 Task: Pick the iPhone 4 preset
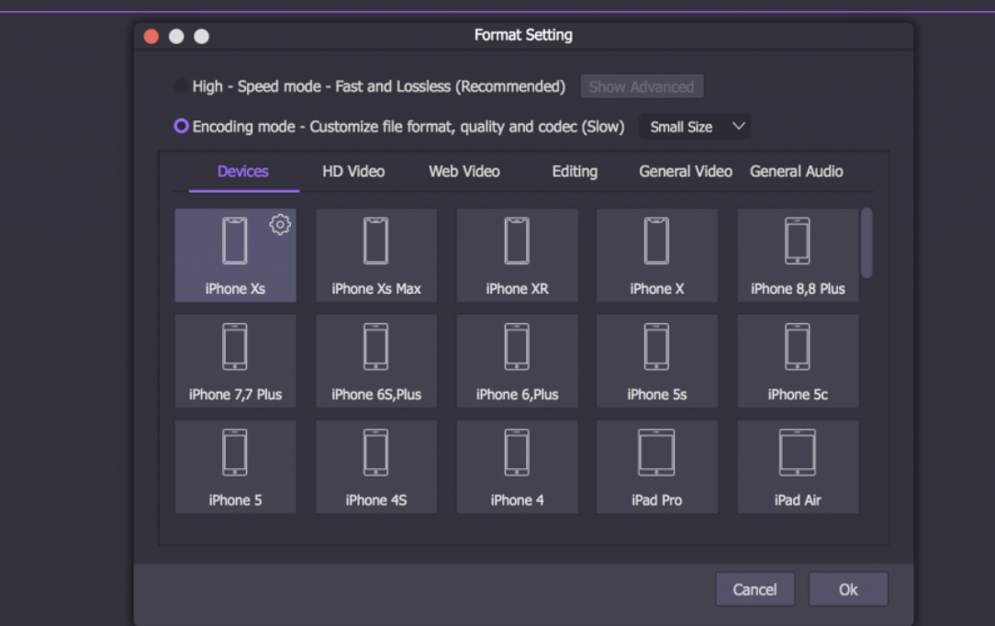click(517, 467)
